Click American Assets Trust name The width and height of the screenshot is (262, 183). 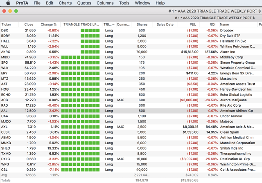point(237,84)
